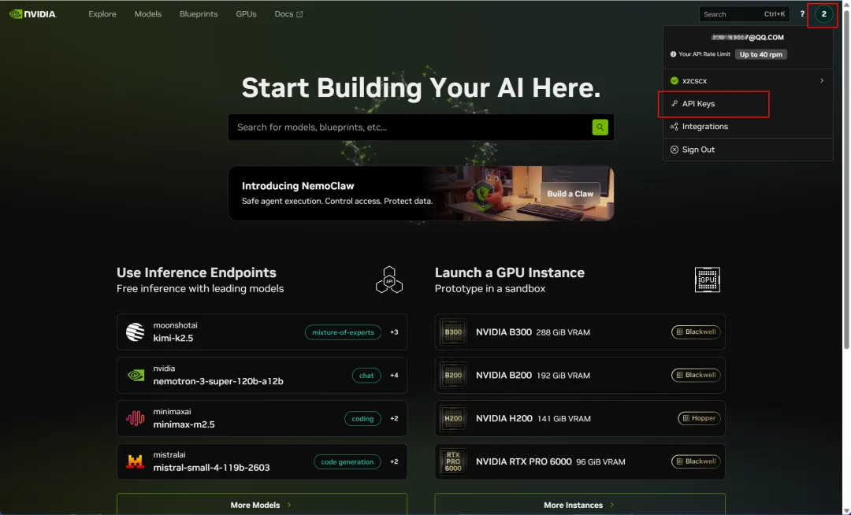Viewport: 851px width, 515px height.
Task: Click the coding tag on minimax-m2.5
Action: point(362,418)
